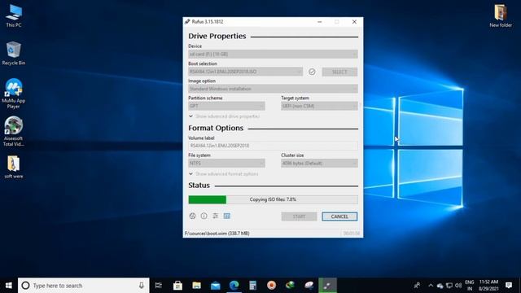Click the Rufus taskbar button
521x293 pixels.
point(327,286)
